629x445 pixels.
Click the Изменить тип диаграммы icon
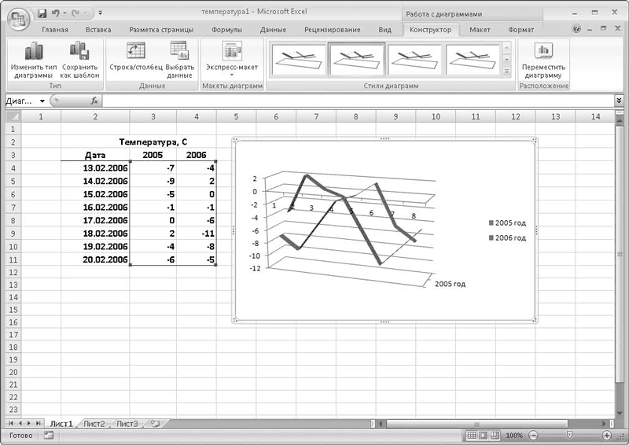click(x=32, y=52)
